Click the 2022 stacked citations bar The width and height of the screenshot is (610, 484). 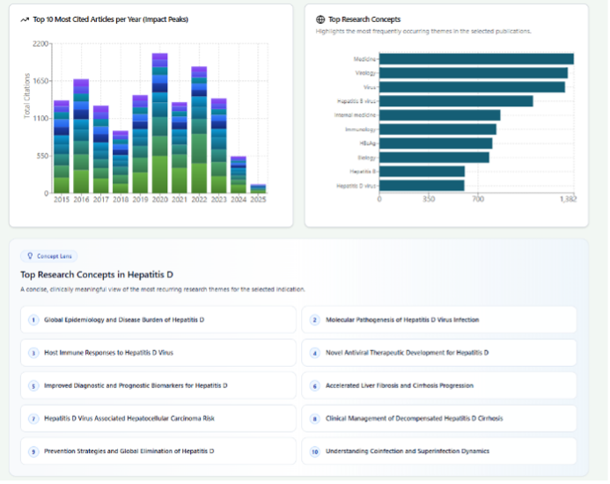click(199, 130)
